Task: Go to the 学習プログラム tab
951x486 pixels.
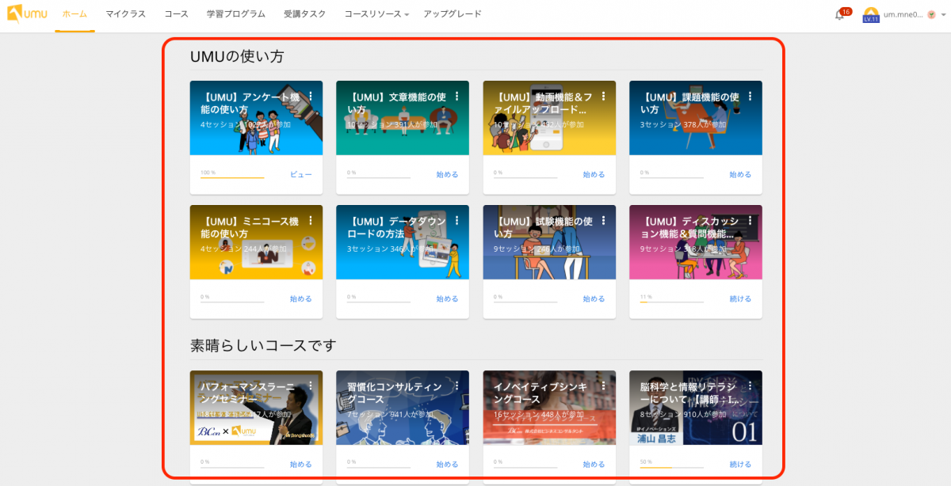Action: coord(236,14)
